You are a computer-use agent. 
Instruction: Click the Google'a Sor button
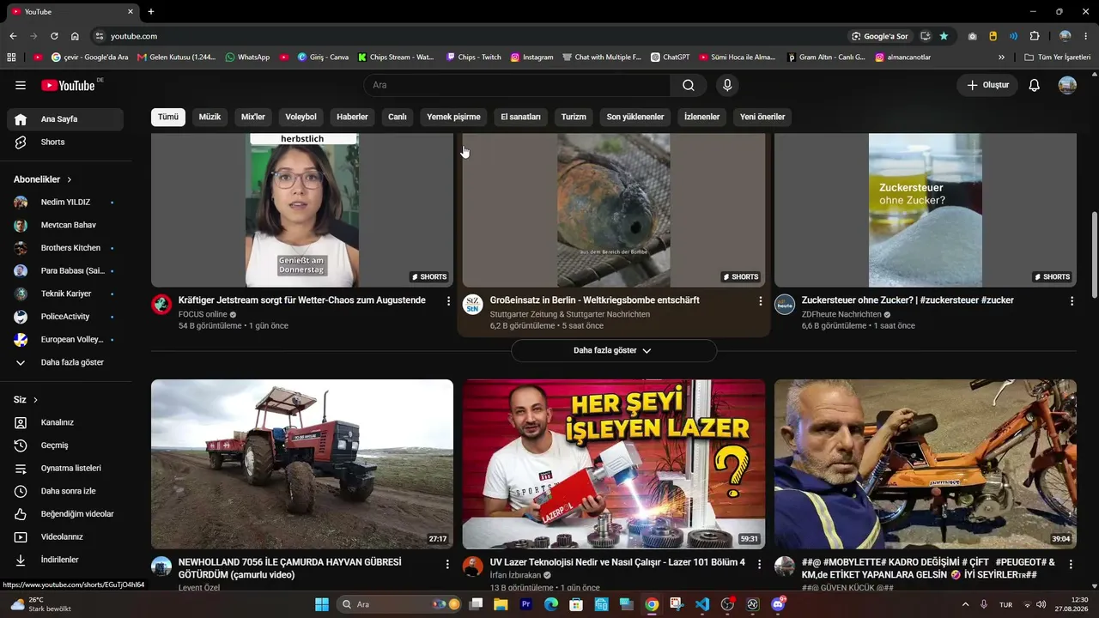(x=879, y=36)
